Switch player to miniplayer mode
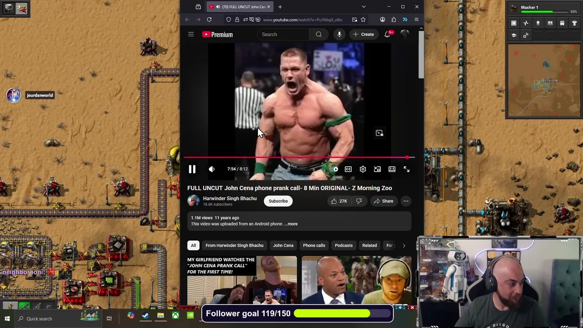Image resolution: width=583 pixels, height=328 pixels. [377, 169]
